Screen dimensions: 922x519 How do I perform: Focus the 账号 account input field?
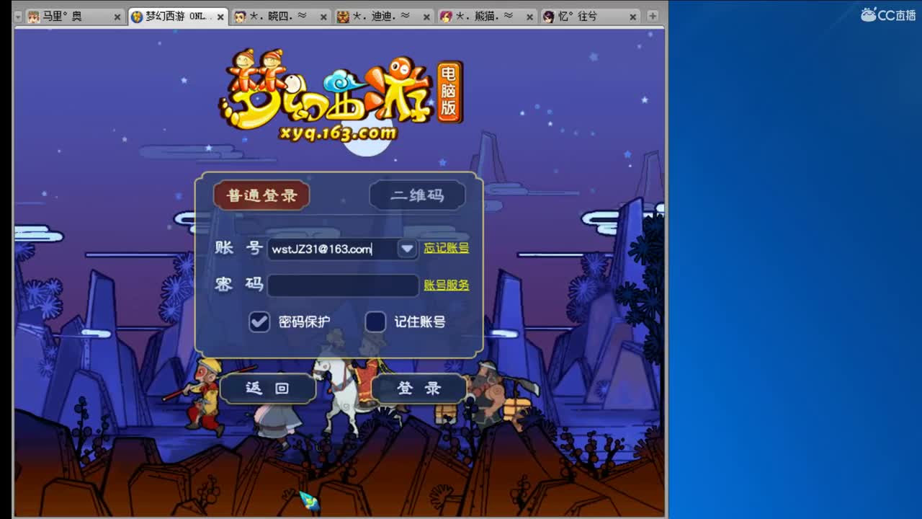[x=332, y=249]
